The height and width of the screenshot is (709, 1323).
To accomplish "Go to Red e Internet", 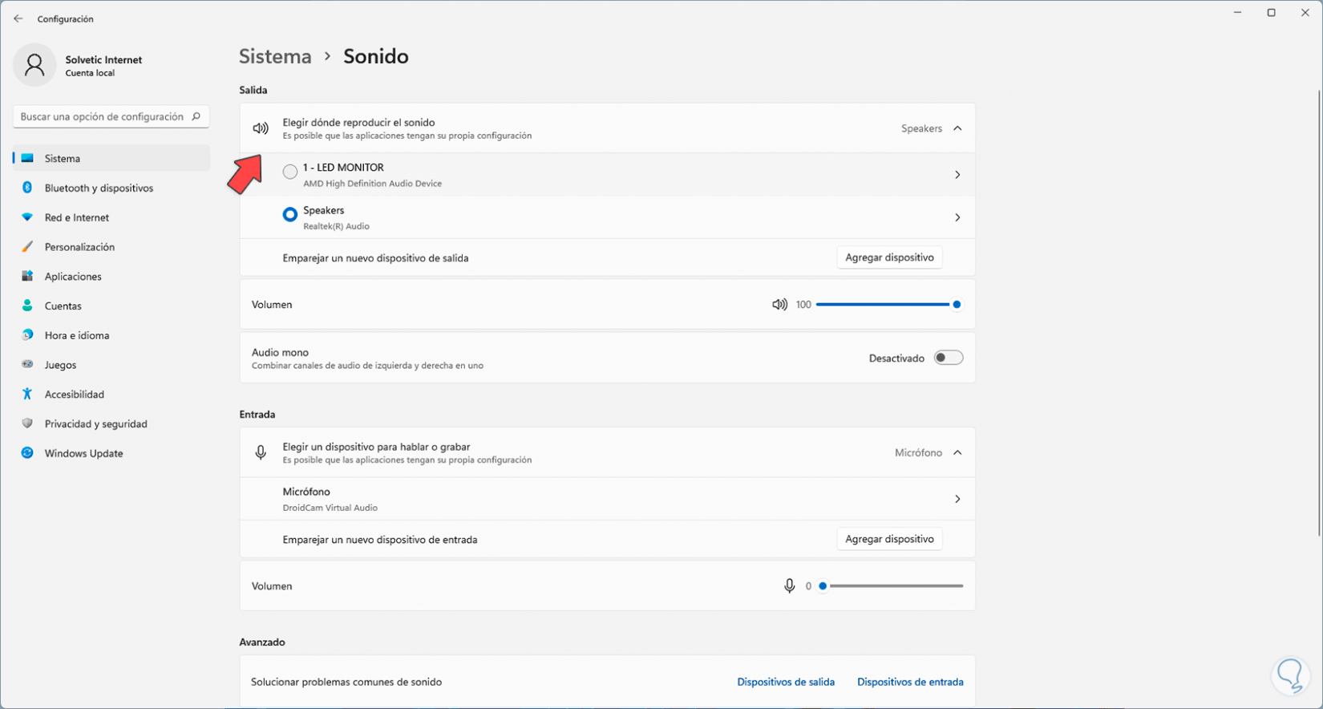I will [x=76, y=217].
